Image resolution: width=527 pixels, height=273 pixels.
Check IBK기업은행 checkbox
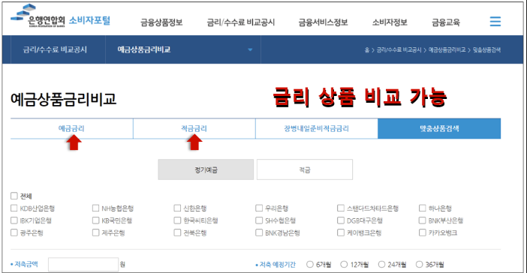[x=14, y=220]
